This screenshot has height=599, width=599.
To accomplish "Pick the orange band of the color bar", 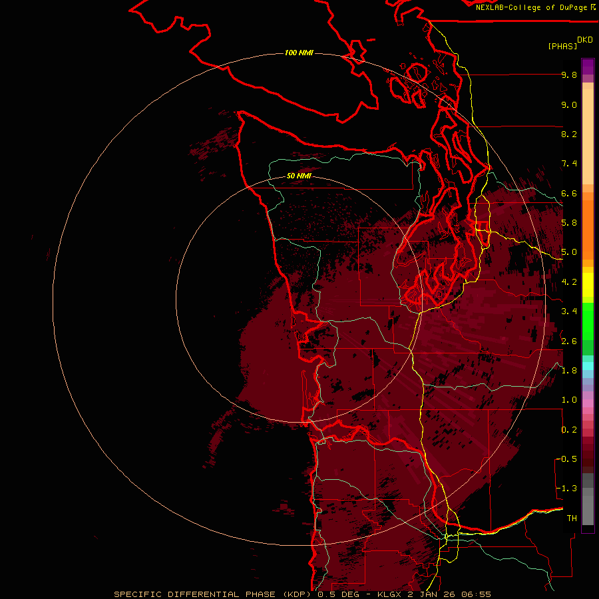I will click(588, 230).
